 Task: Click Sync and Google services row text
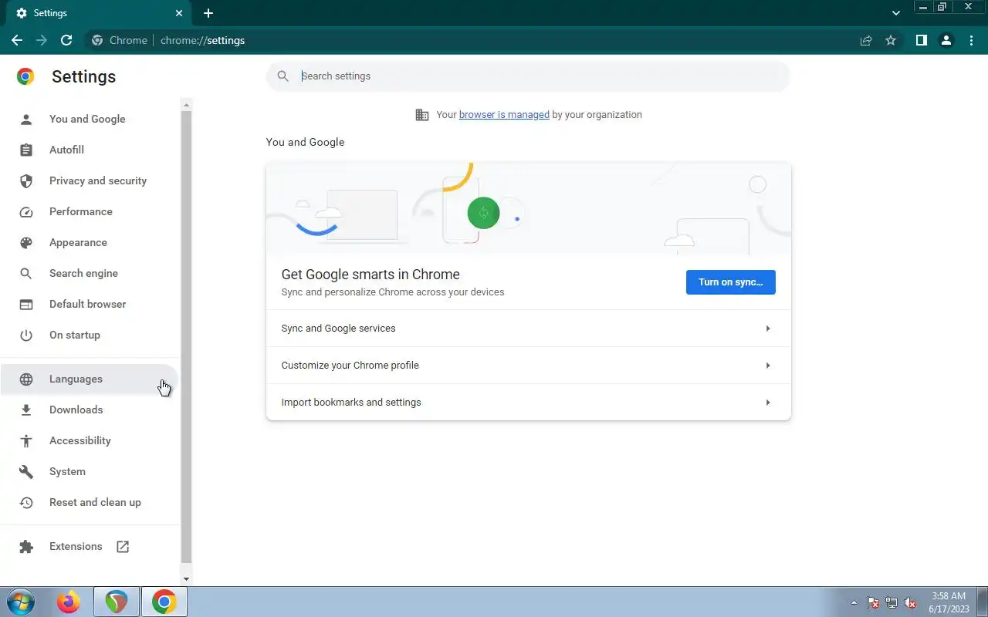[338, 329]
